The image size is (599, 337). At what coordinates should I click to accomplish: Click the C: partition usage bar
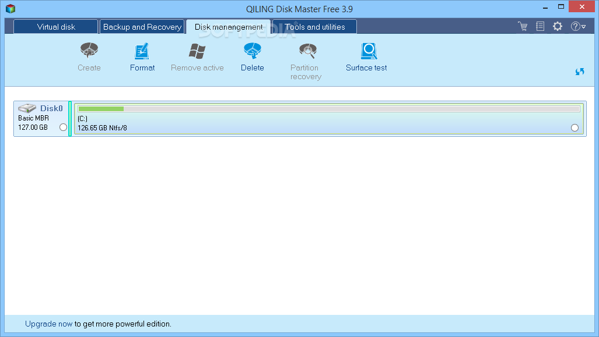pos(329,109)
